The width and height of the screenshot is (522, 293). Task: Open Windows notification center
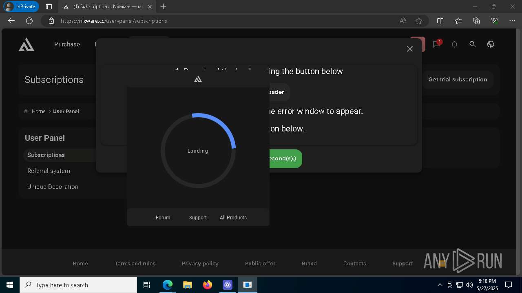point(509,285)
